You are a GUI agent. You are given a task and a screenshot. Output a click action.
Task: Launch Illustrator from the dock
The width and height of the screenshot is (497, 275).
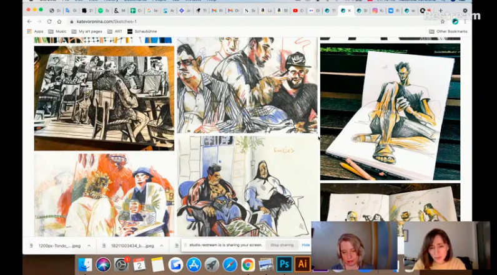pos(303,264)
